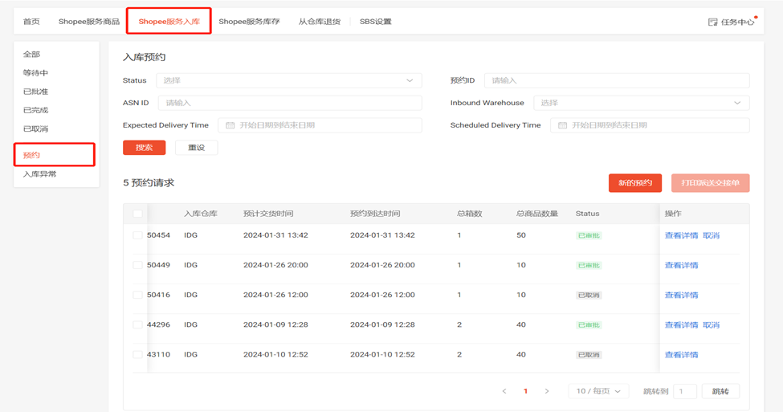The height and width of the screenshot is (412, 783).
Task: Expand the Status dropdown
Action: coord(289,80)
